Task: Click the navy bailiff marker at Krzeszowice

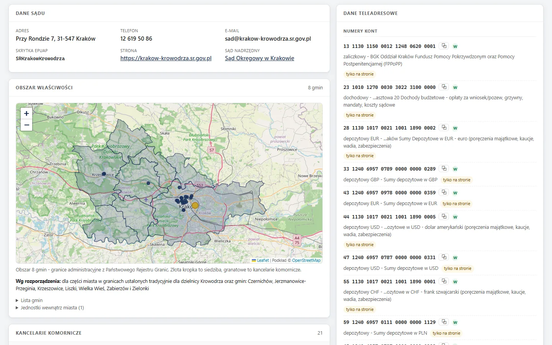Action: [x=104, y=174]
